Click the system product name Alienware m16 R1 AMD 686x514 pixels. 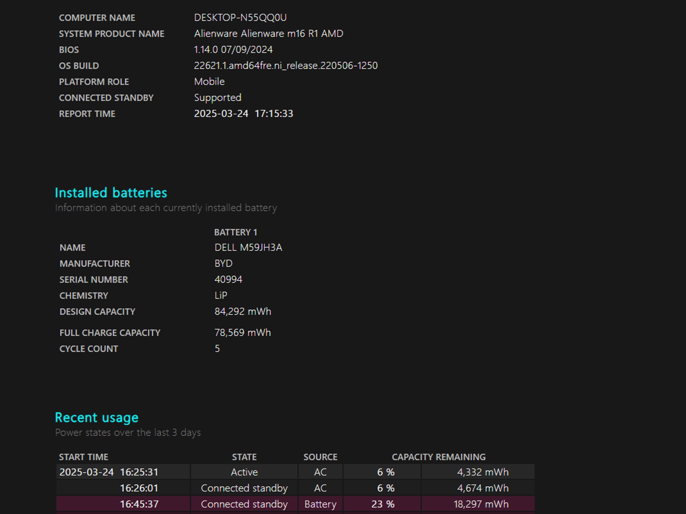[x=269, y=33]
